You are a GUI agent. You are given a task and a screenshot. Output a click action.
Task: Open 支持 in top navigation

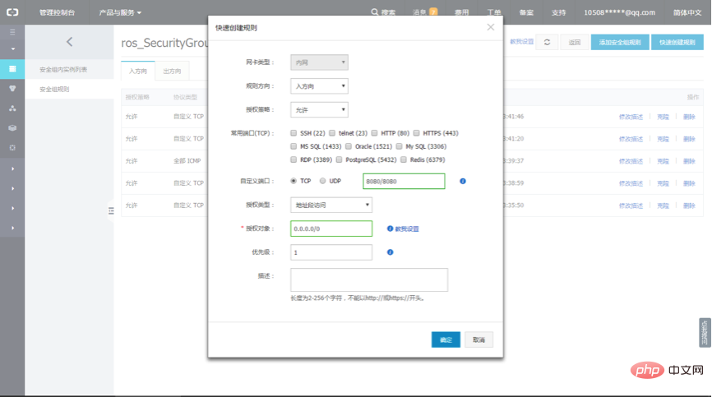coord(558,12)
